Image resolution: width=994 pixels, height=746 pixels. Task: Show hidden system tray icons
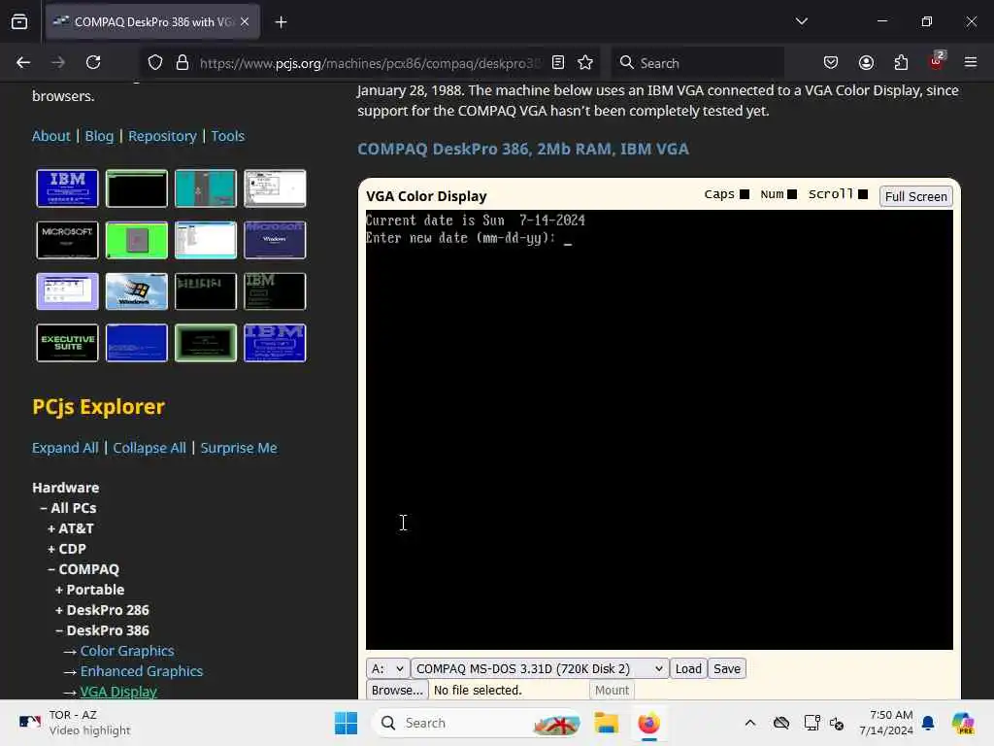click(x=750, y=723)
